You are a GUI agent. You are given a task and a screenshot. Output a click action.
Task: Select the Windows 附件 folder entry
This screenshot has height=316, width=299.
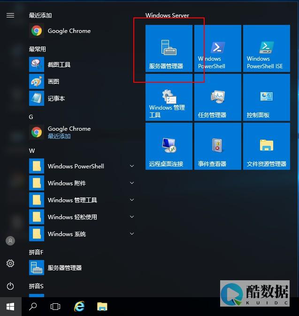pos(82,183)
